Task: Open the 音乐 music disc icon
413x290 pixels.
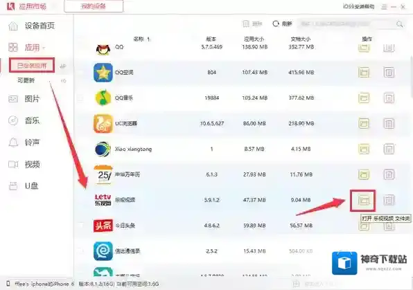Action: click(x=13, y=121)
